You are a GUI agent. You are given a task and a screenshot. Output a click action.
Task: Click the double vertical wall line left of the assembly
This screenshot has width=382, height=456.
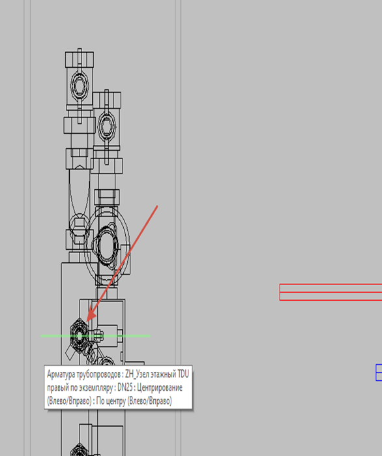coord(27,228)
